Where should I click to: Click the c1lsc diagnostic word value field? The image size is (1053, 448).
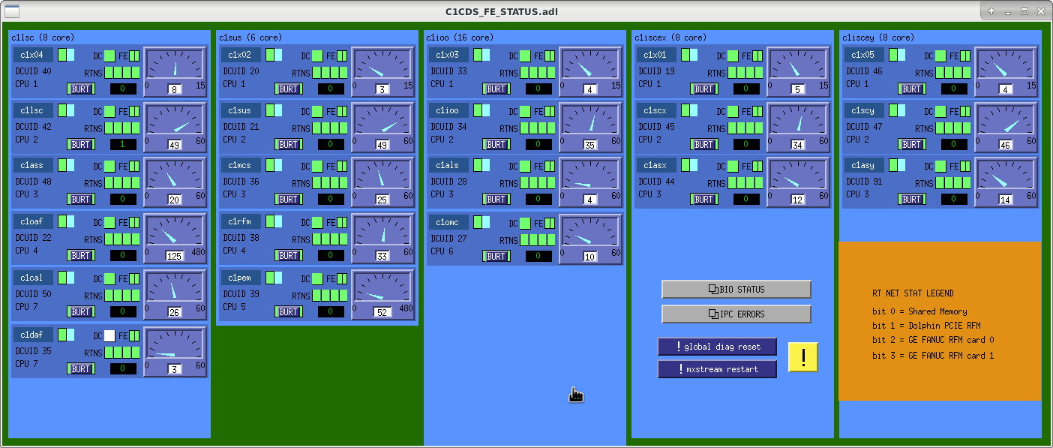pyautogui.click(x=123, y=144)
